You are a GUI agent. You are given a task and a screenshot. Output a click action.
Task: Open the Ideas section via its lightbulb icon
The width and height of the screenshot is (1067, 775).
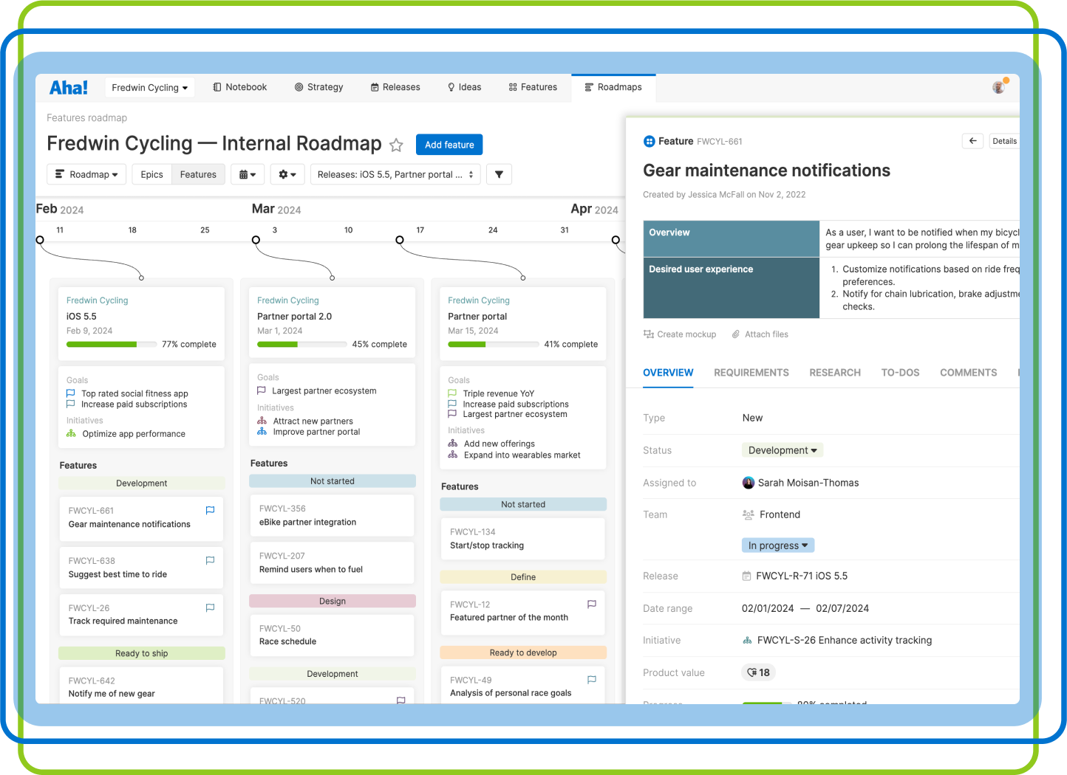(450, 87)
